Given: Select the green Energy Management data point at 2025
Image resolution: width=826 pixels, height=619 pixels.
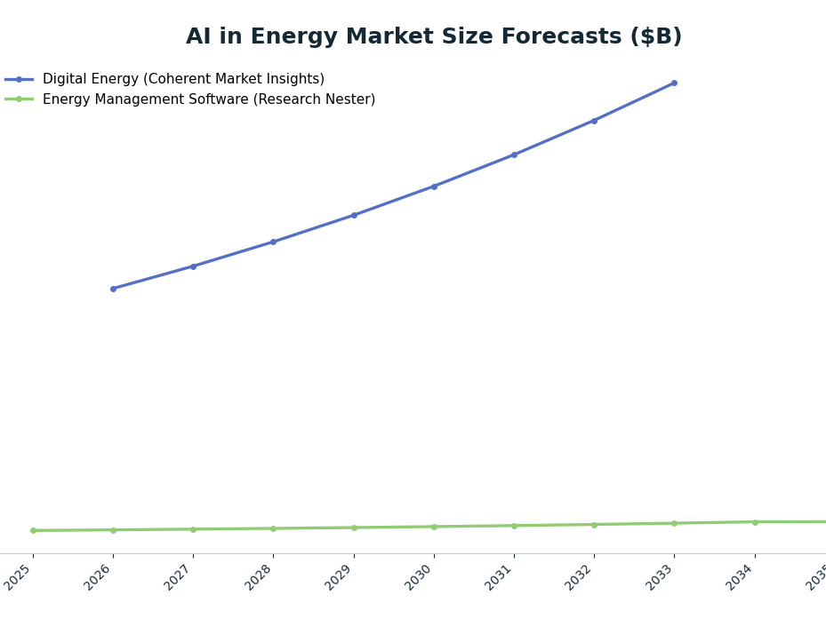Looking at the screenshot, I should tap(33, 530).
